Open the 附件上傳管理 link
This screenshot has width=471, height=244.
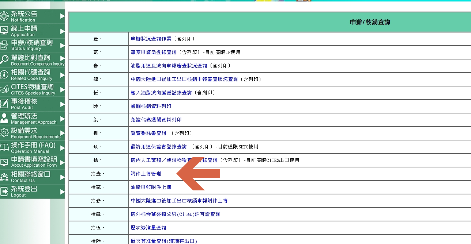point(146,174)
